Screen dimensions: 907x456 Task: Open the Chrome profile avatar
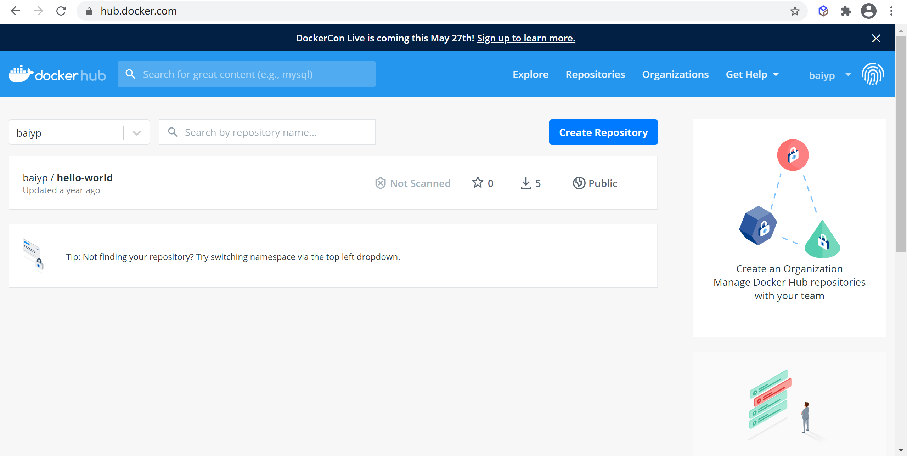pyautogui.click(x=869, y=11)
